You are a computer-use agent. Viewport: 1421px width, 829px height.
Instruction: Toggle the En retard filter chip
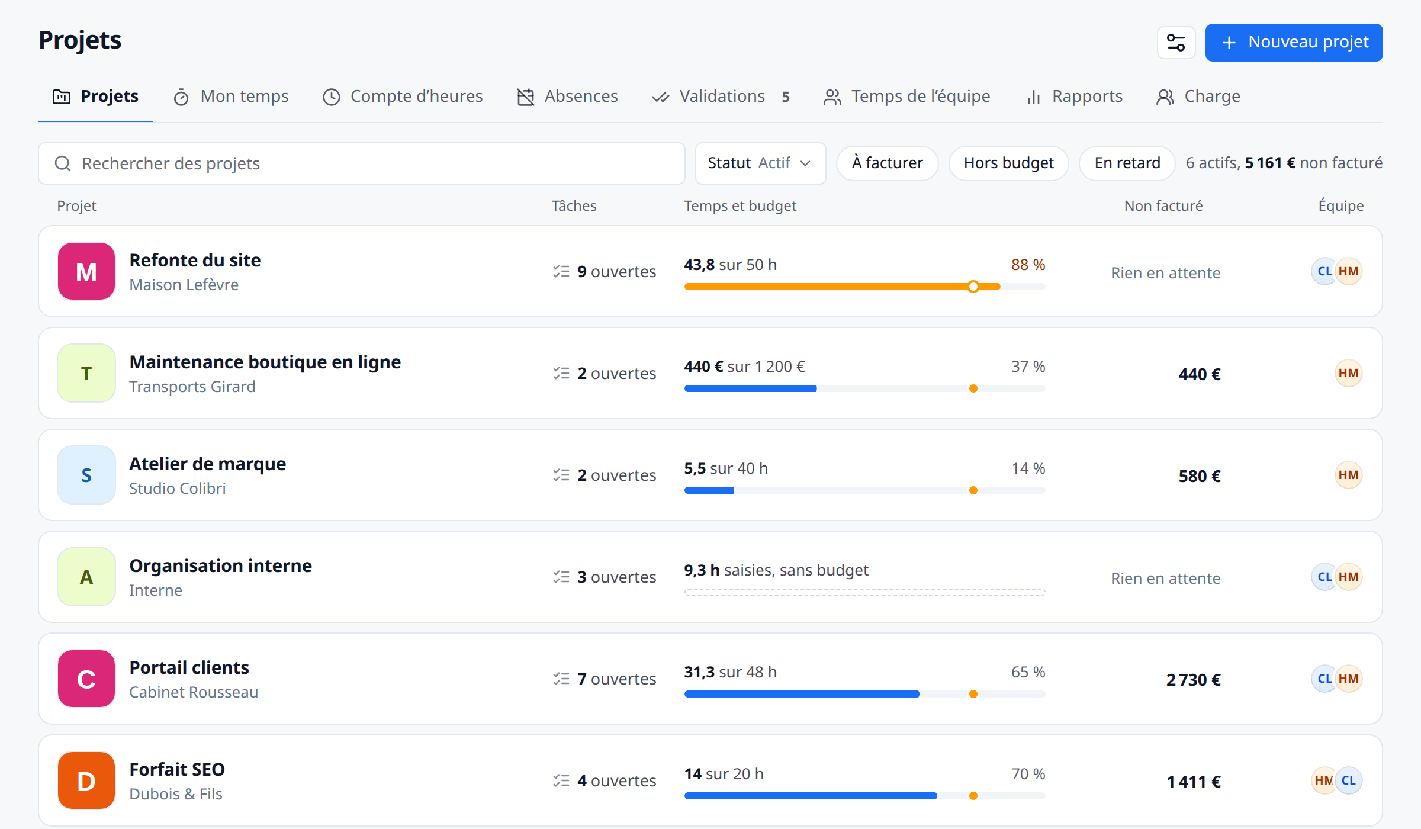tap(1127, 163)
